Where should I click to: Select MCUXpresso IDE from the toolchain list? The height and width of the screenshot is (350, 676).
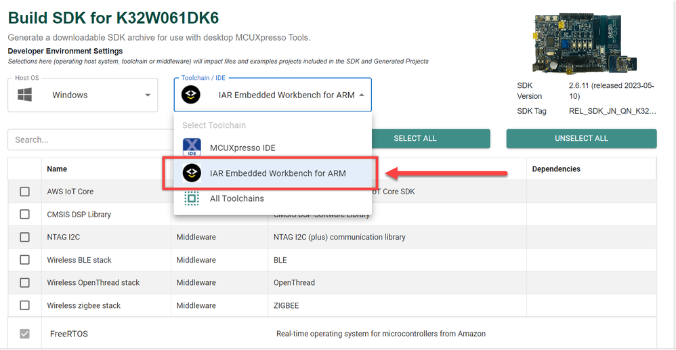pos(242,148)
